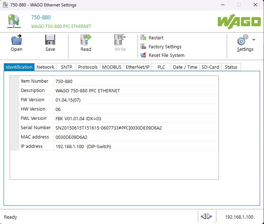Close the WAGO Ethernet Settings window
Screen dimensions: 264x224
tap(255, 5)
